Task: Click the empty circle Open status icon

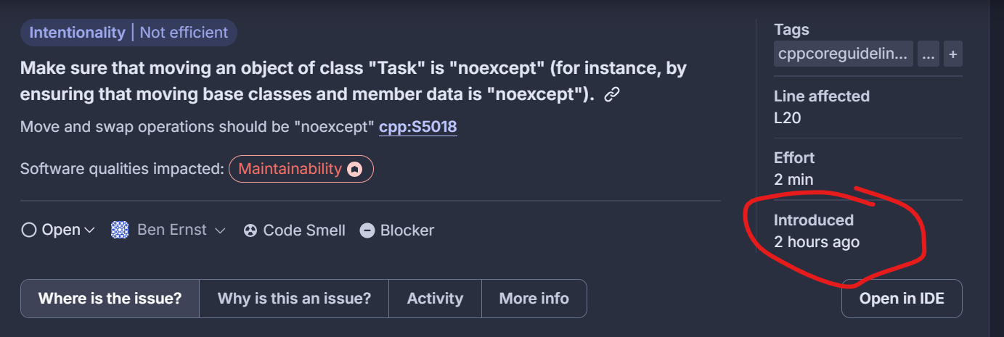Action: pyautogui.click(x=29, y=230)
